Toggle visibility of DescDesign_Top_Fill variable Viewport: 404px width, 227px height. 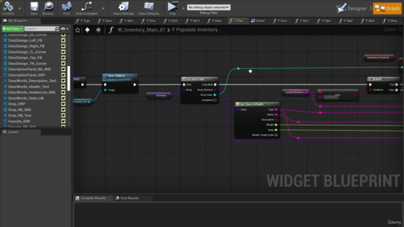[63, 57]
